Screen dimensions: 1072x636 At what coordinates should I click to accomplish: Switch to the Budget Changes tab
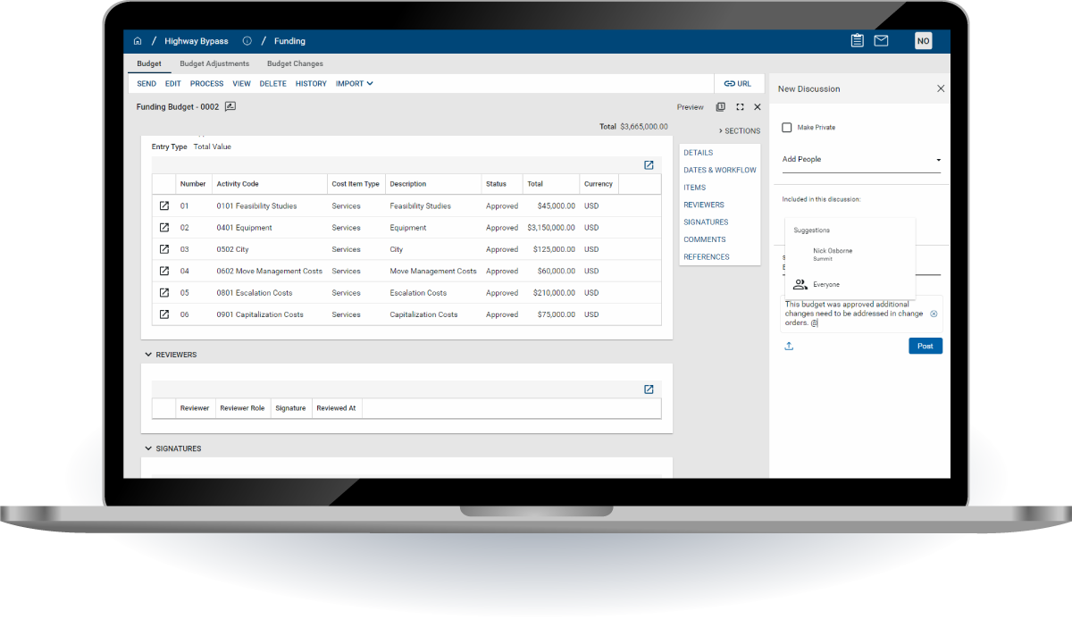(295, 64)
